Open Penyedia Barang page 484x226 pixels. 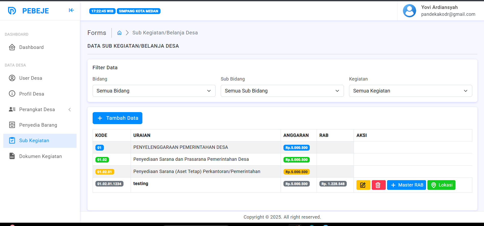[38, 125]
